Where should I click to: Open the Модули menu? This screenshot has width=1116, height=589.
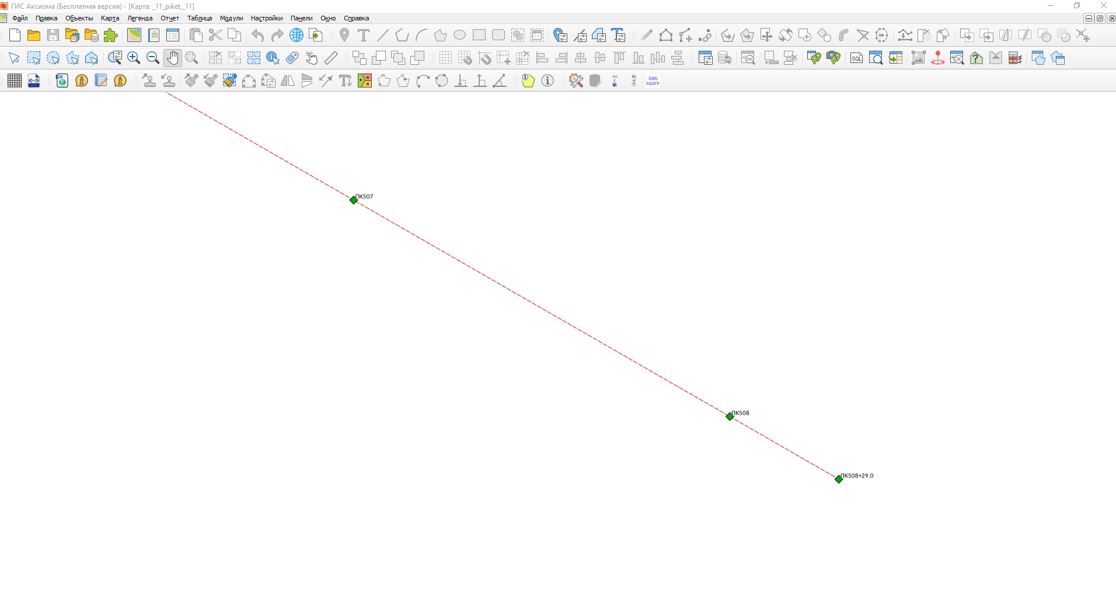[x=231, y=18]
